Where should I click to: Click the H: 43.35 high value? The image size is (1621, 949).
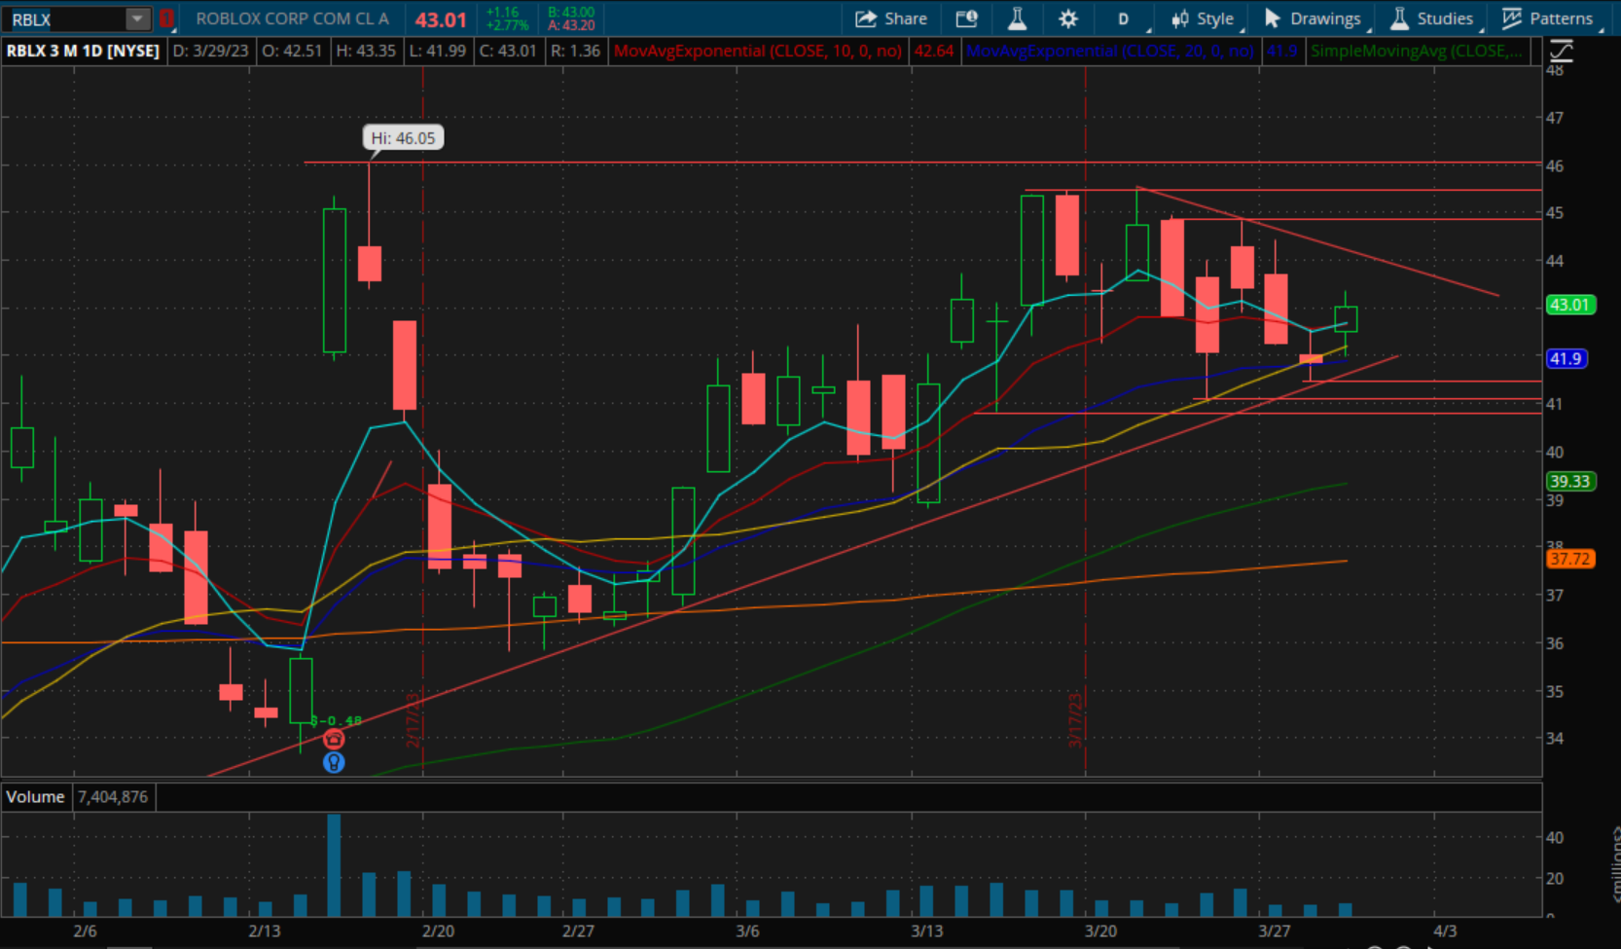click(x=365, y=51)
